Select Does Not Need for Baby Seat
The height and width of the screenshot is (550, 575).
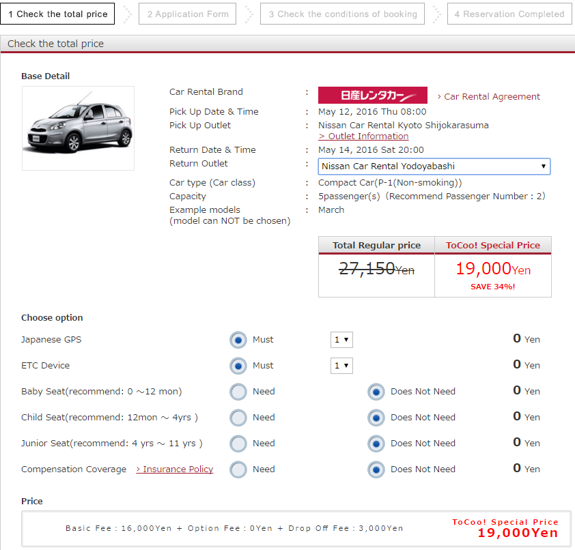(x=376, y=392)
